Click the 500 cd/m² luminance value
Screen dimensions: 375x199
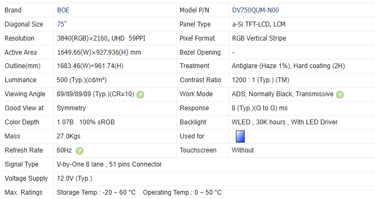tap(81, 80)
